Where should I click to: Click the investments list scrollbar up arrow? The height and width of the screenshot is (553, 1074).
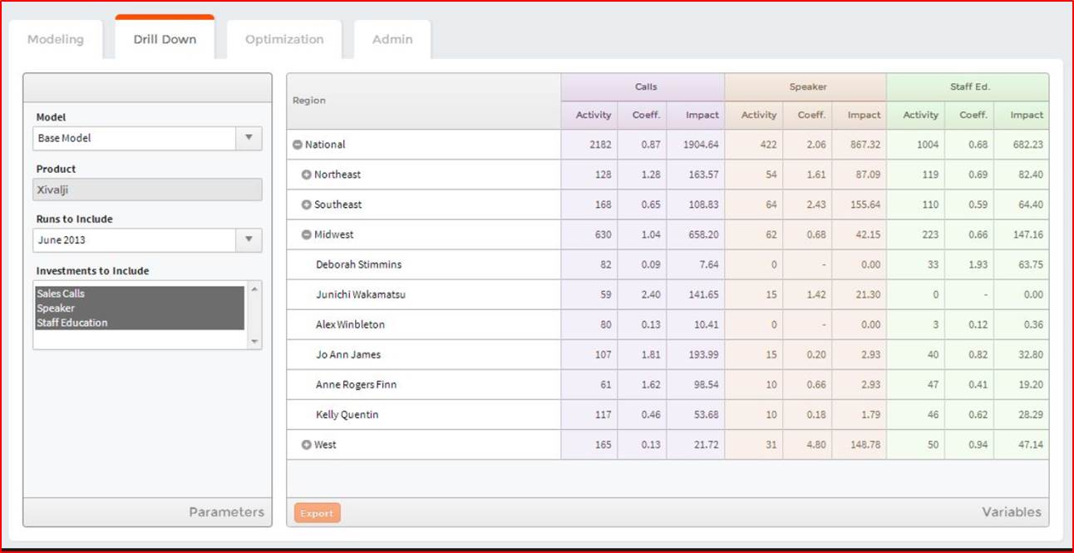click(256, 289)
